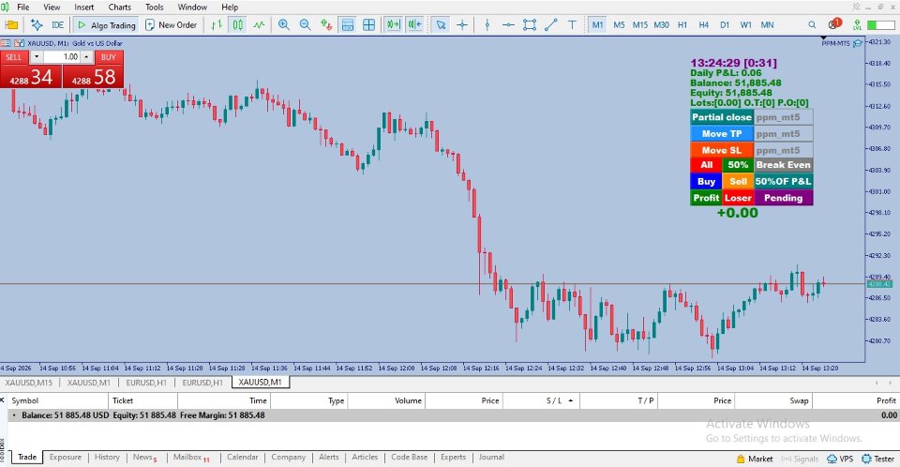
Task: Switch chart to candlesticks type
Action: pos(237,24)
